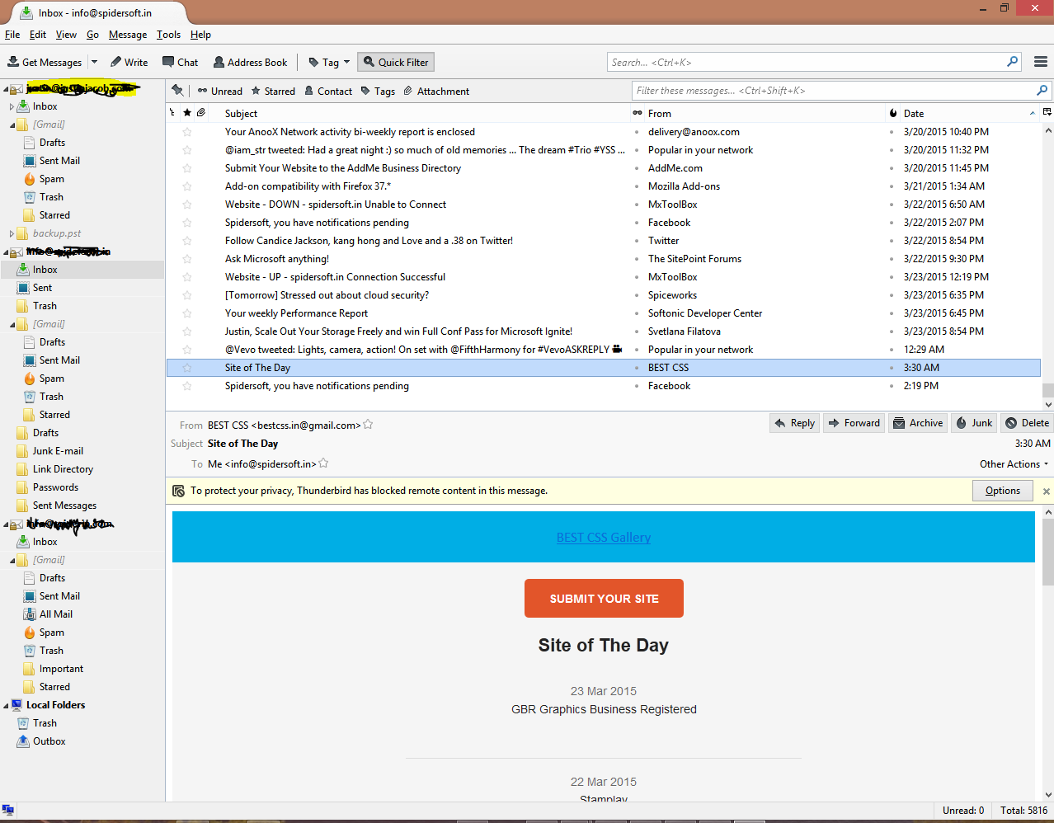Toggle the Tags quick filter
The width and height of the screenshot is (1054, 823).
[378, 92]
